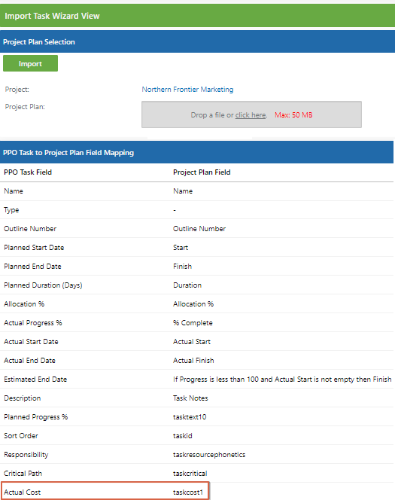The image size is (395, 500).
Task: Click the taskcost1 field value
Action: coord(188,492)
